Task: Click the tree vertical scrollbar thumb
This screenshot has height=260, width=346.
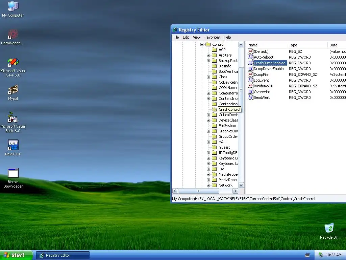Action: [241, 90]
